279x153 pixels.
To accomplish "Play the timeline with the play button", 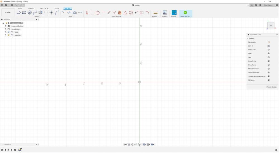I will [8, 150].
